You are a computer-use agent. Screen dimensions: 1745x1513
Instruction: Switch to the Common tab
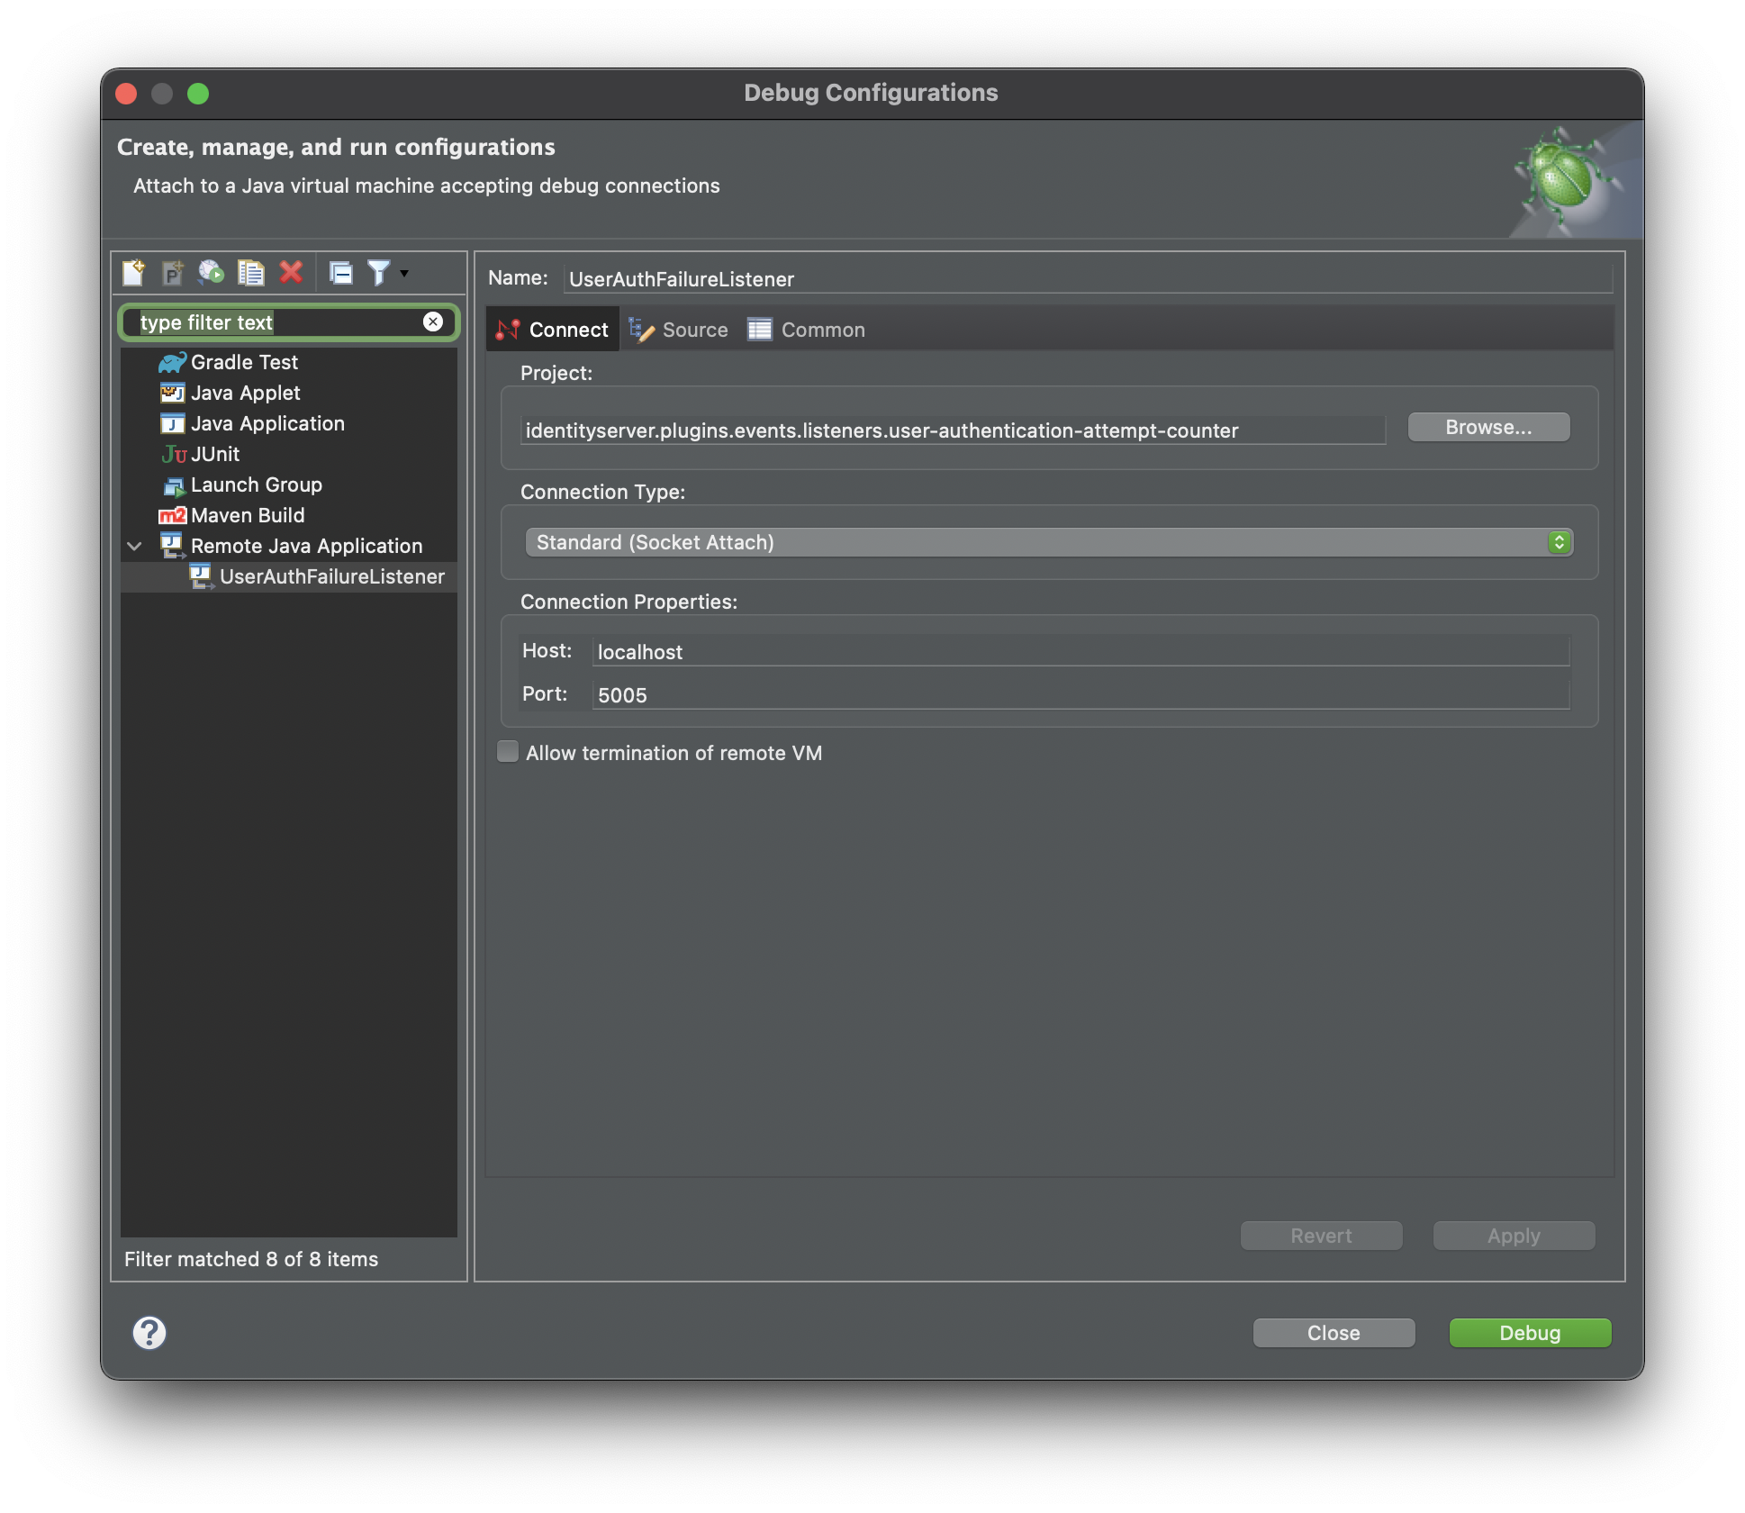[807, 330]
